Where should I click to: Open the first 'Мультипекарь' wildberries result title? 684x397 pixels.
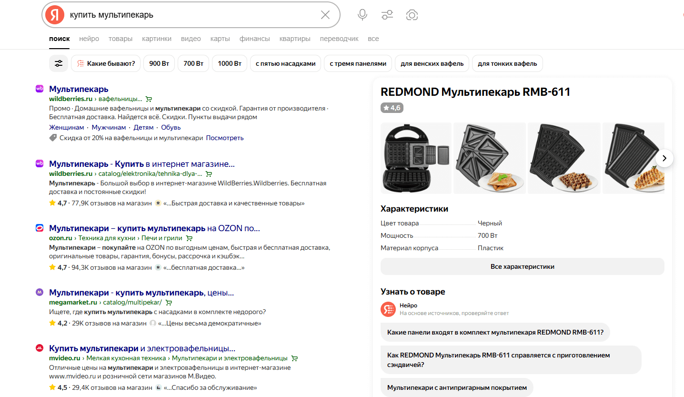[x=79, y=89]
